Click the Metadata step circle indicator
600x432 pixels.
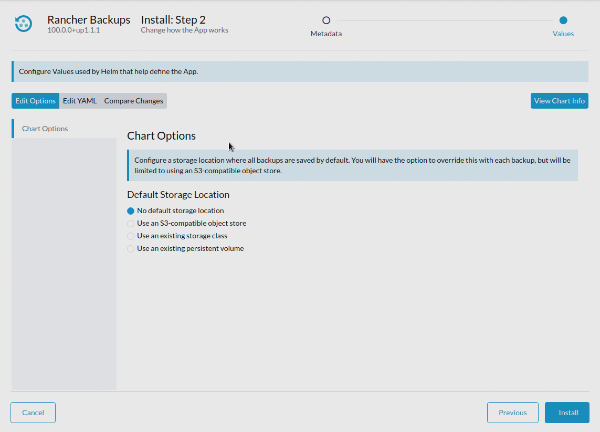(x=326, y=20)
